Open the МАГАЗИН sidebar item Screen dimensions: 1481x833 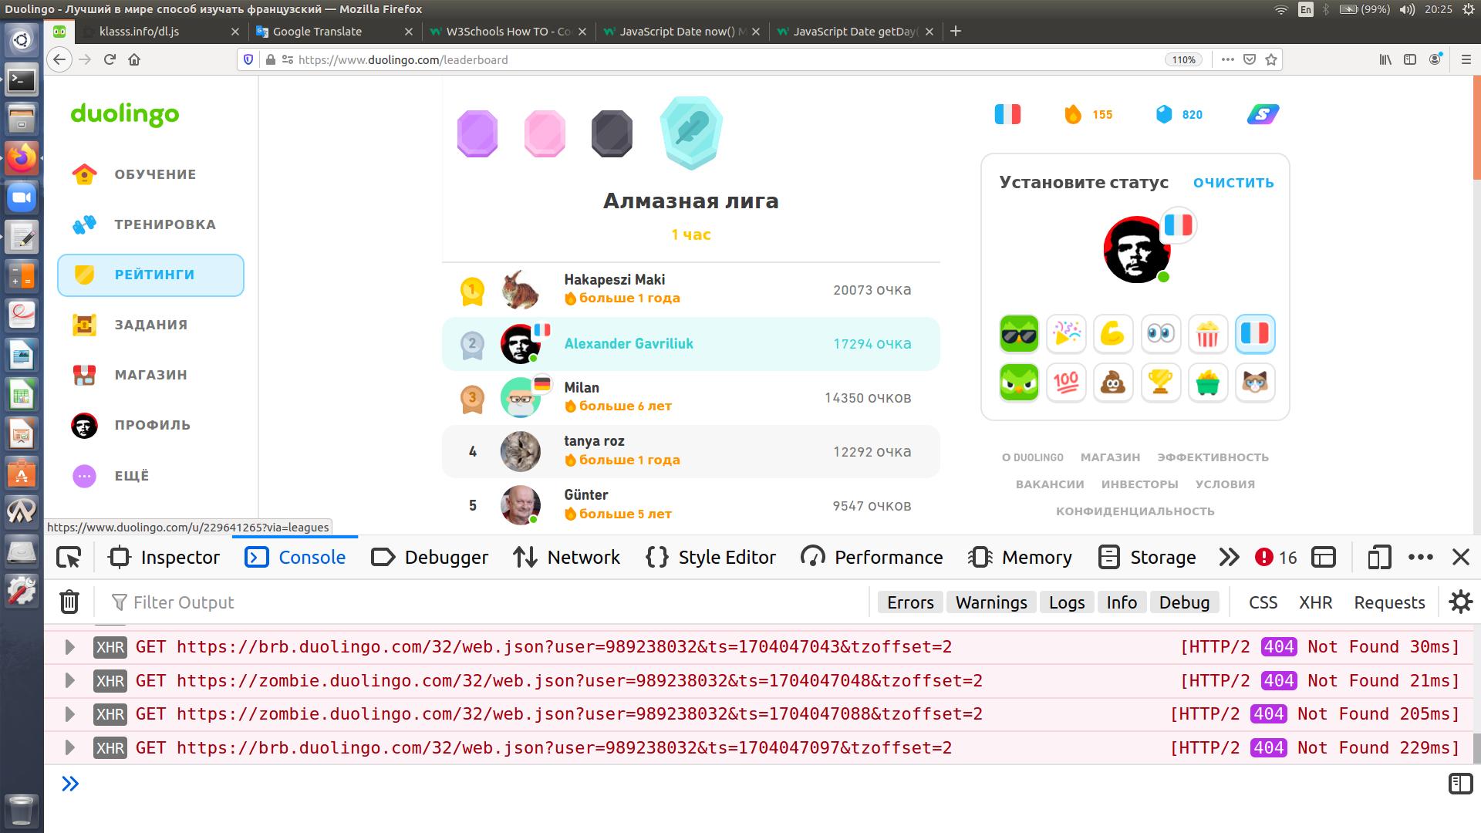(150, 375)
